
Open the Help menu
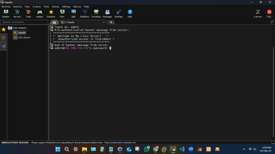[86, 6]
